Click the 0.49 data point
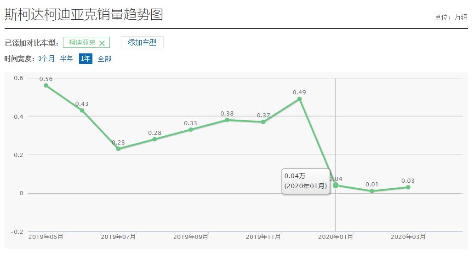474x255 pixels. click(x=299, y=99)
